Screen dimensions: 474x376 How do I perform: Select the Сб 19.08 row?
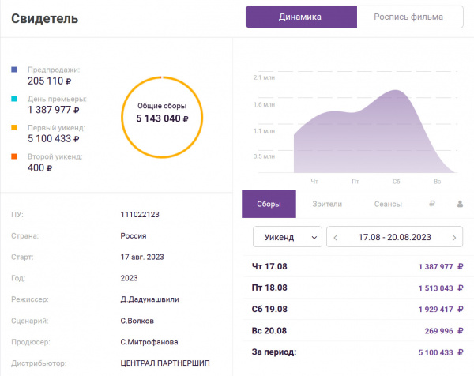(x=354, y=309)
